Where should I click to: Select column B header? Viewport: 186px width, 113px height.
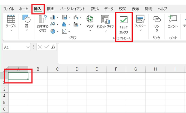pyautogui.click(x=38, y=69)
